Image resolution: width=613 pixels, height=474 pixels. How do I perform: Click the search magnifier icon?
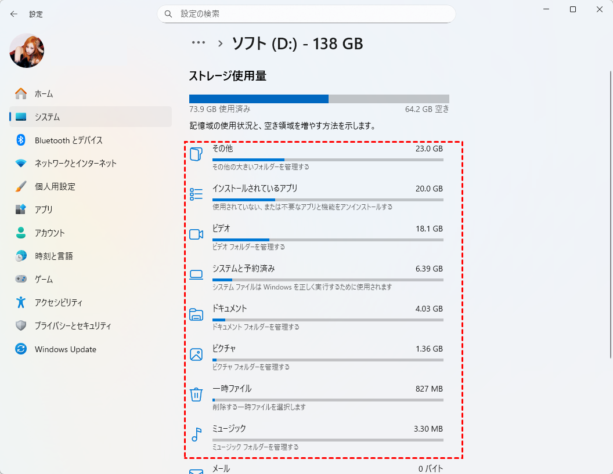click(x=168, y=13)
